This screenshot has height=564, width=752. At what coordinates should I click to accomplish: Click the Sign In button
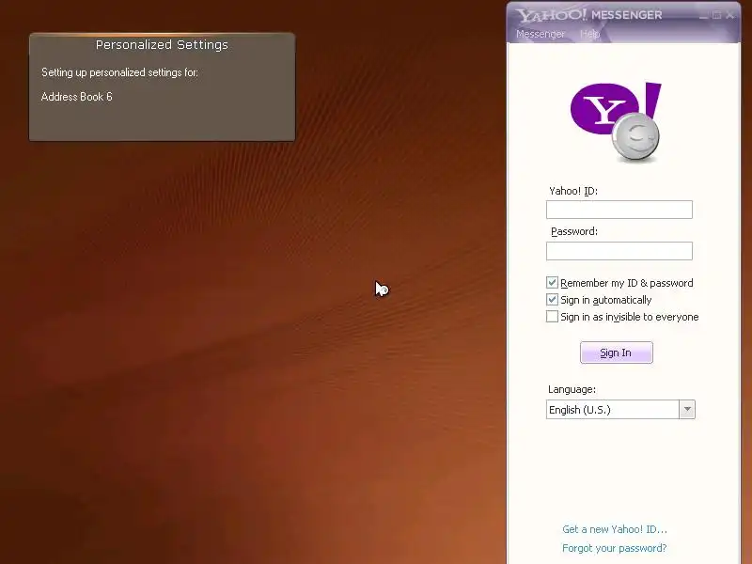(617, 352)
